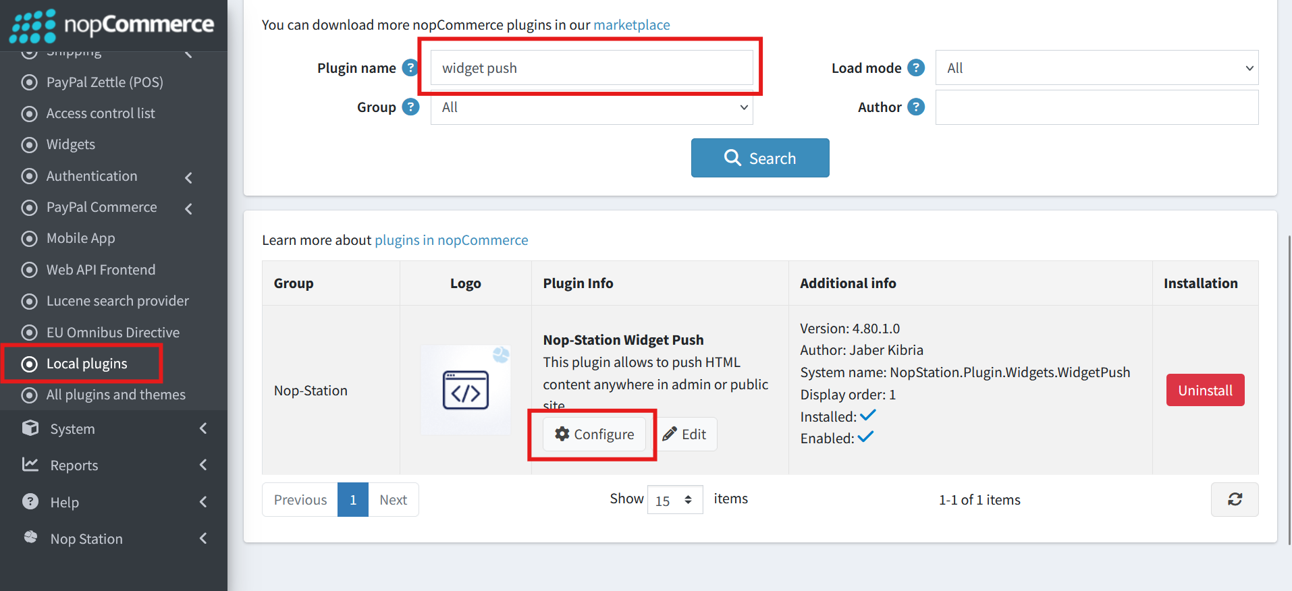The image size is (1292, 591).
Task: Click the refresh icon below the table
Action: pyautogui.click(x=1235, y=499)
